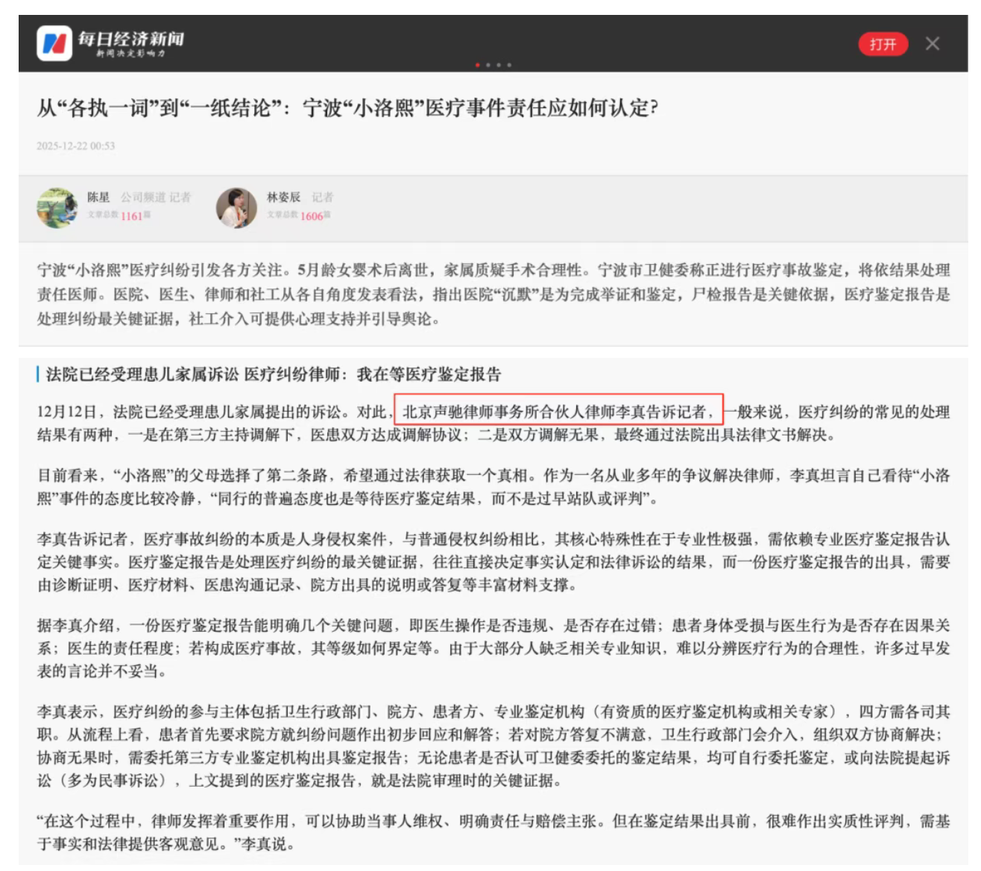The image size is (981, 871).
Task: Click the 每日经济新闻 brand name text
Action: (x=131, y=38)
